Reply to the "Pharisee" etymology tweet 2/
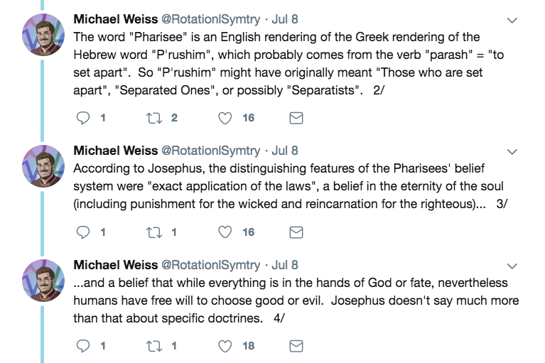This screenshot has height=363, width=545. click(82, 118)
